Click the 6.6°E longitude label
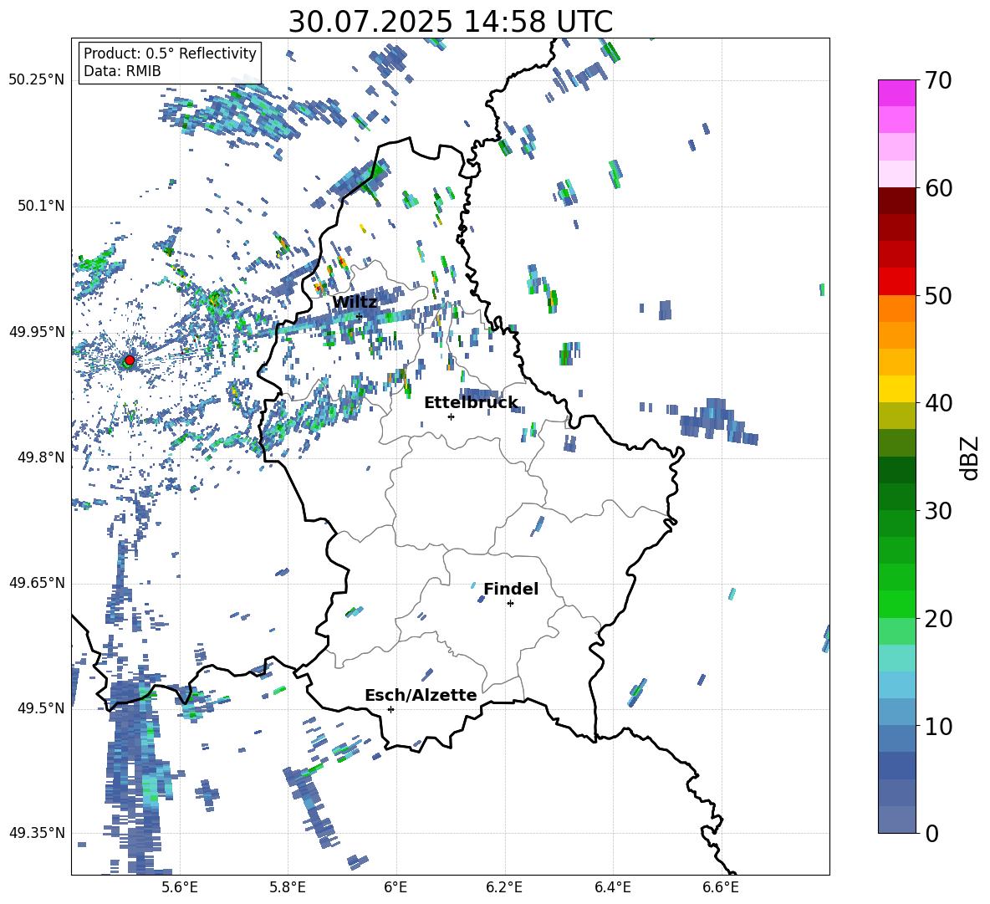Image resolution: width=990 pixels, height=904 pixels. [x=721, y=887]
